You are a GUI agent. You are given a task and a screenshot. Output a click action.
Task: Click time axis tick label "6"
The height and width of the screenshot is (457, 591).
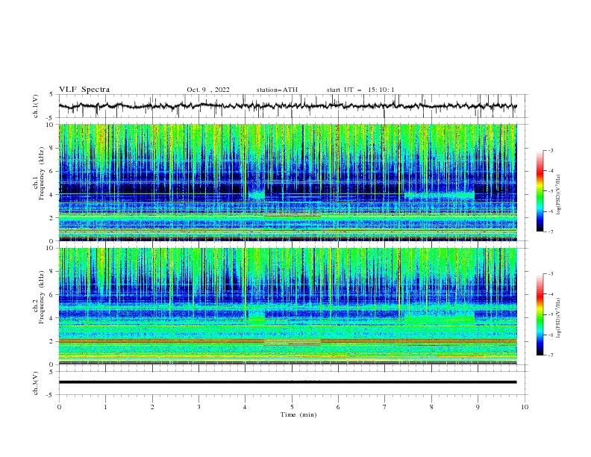(x=338, y=407)
